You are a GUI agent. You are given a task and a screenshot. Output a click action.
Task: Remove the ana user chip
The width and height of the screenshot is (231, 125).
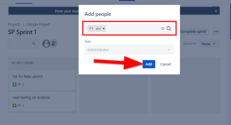click(104, 28)
